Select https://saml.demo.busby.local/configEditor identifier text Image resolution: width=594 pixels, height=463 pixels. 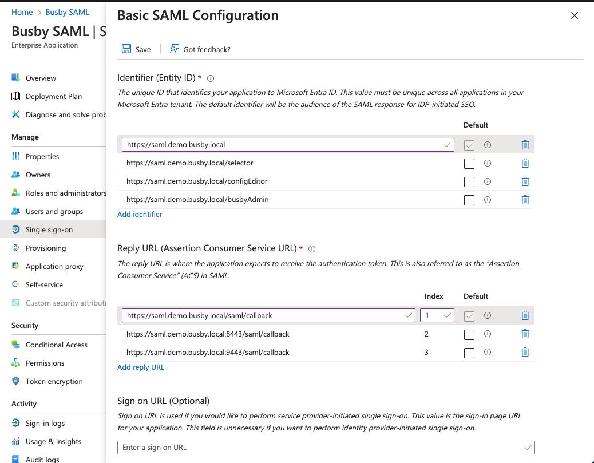point(197,181)
